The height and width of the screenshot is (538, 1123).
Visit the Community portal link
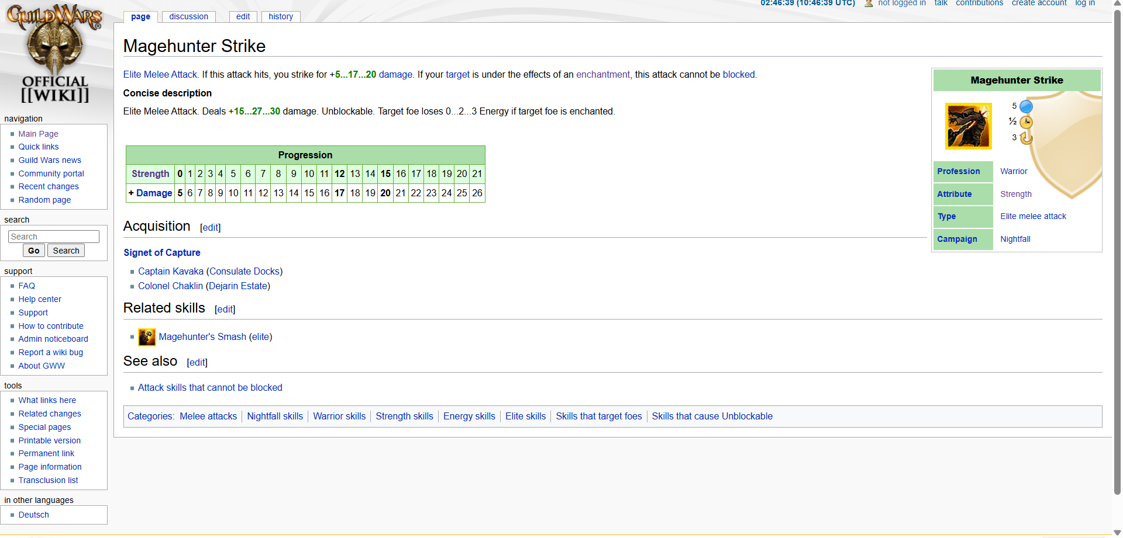[51, 173]
